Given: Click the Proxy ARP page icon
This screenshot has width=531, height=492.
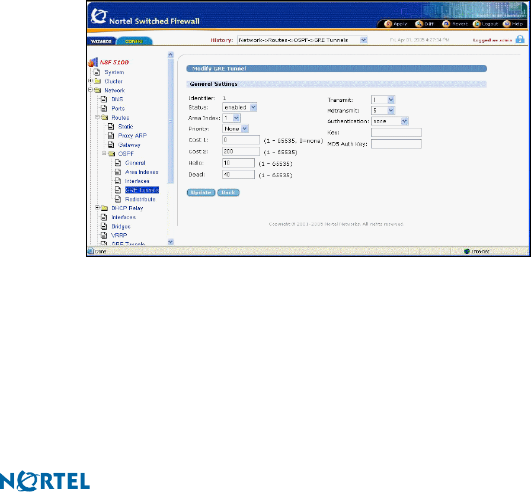Looking at the screenshot, I should 111,136.
